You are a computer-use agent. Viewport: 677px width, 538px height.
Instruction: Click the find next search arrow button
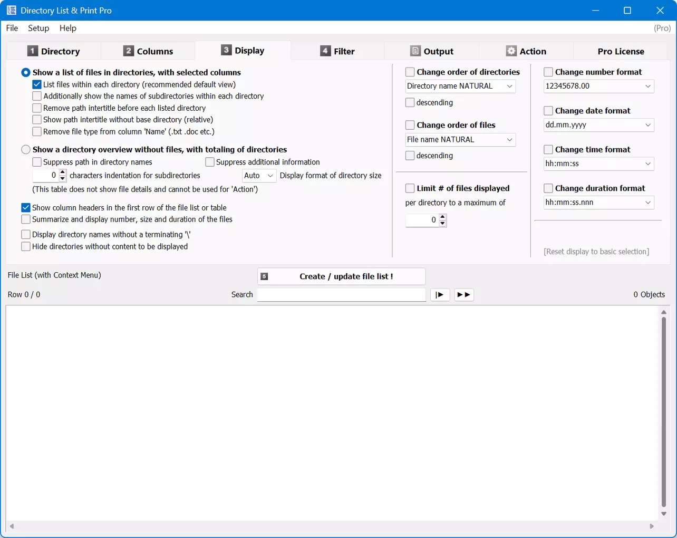coord(440,294)
